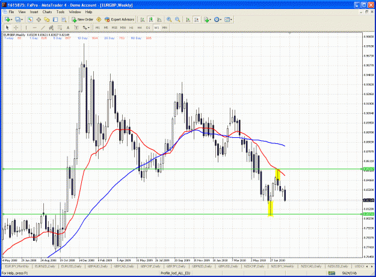The image size is (376, 277).
Task: Toggle the Market Watch window icon
Action: click(30, 20)
